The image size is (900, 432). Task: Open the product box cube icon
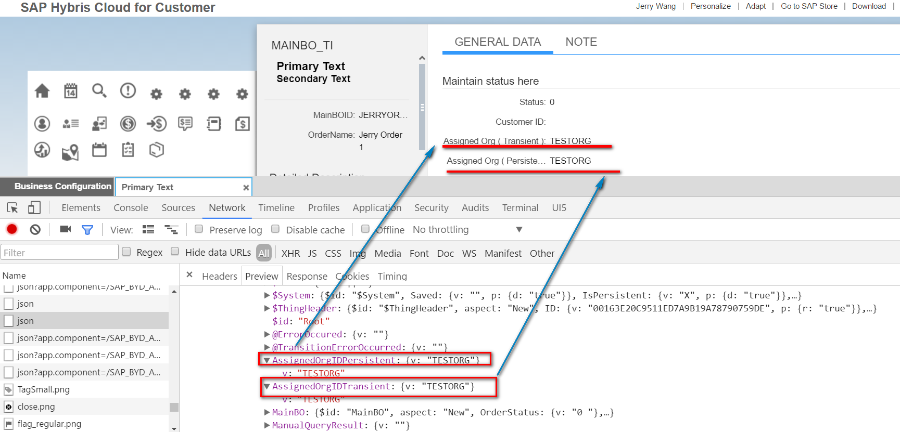point(157,150)
